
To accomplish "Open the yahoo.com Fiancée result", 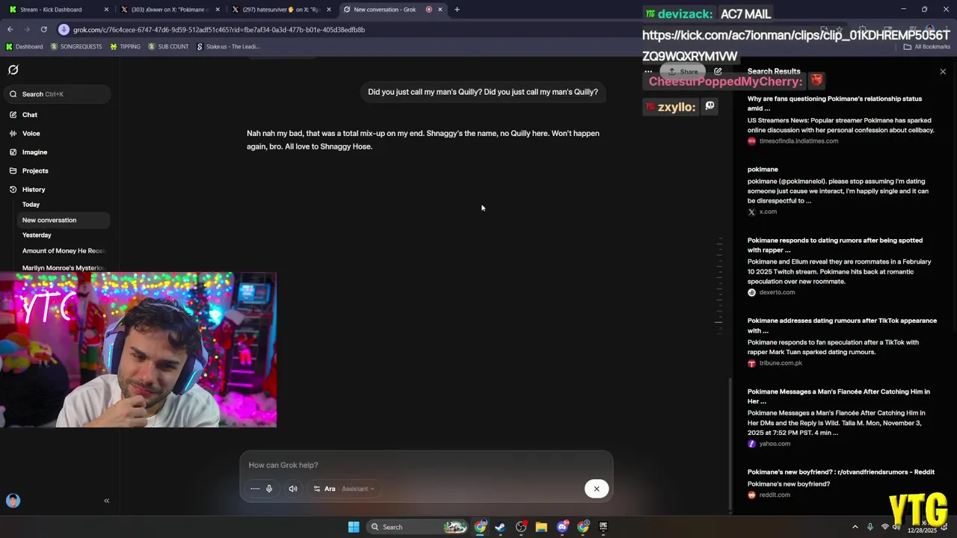I will (841, 418).
